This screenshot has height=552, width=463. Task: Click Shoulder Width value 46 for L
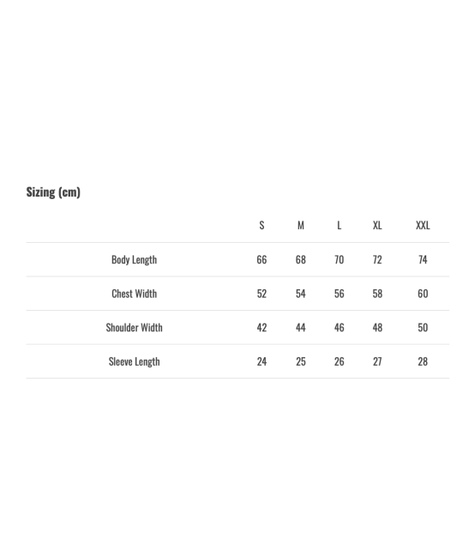tap(339, 328)
